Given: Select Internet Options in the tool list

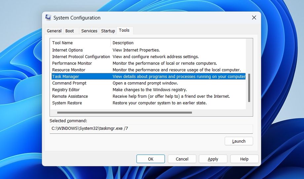Looking at the screenshot, I should tap(148, 50).
